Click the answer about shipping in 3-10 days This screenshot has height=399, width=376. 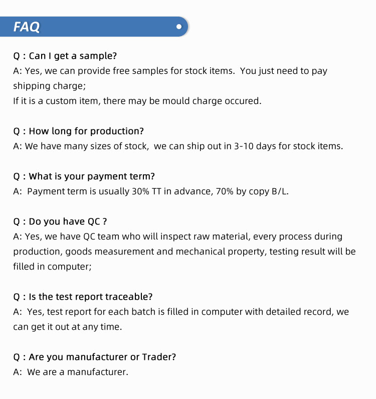point(178,146)
